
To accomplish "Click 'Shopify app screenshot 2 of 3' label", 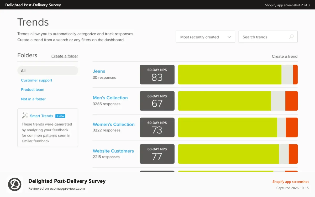I will coord(287,5).
